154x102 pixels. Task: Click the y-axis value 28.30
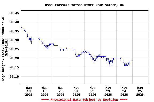pyautogui.click(x=14, y=40)
